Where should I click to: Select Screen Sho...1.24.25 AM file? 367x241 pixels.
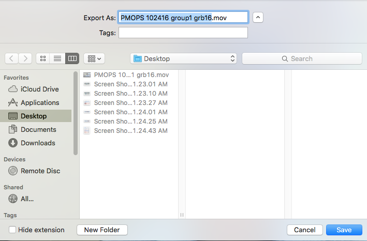pyautogui.click(x=129, y=122)
